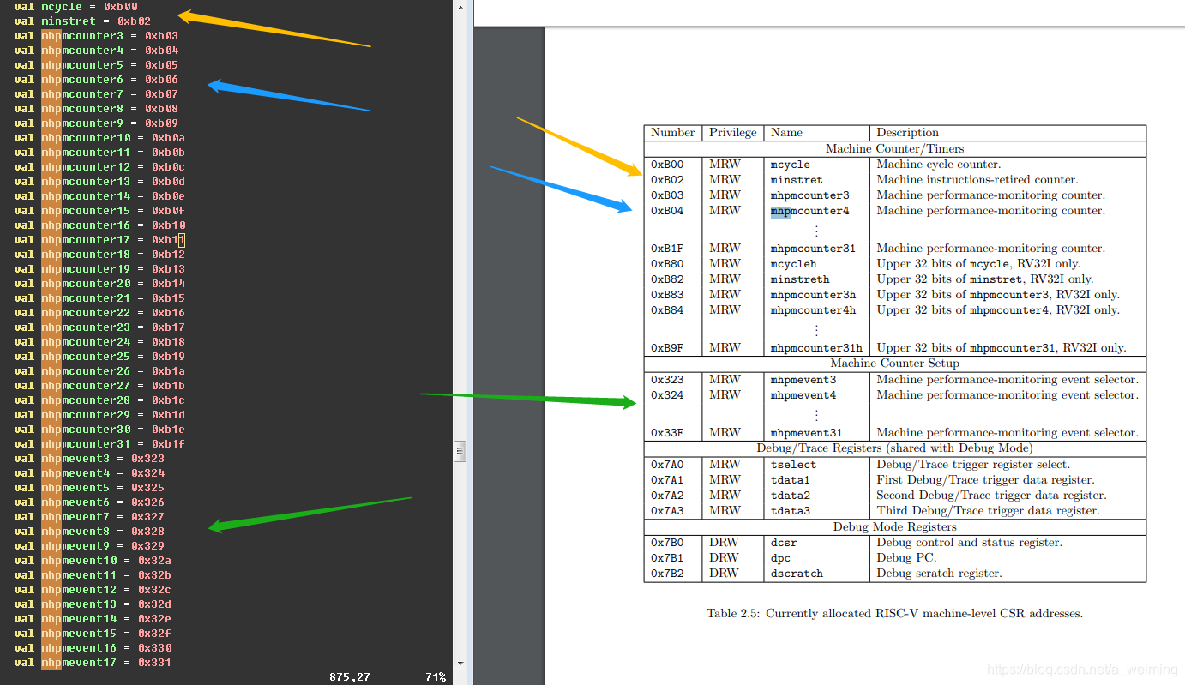The height and width of the screenshot is (685, 1185).
Task: Click the code line 'mhpmcounter6 = 0xb06'
Action: (x=110, y=80)
